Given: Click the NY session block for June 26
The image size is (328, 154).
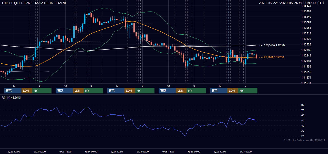Looking at the screenshot, I should pos(248,91).
